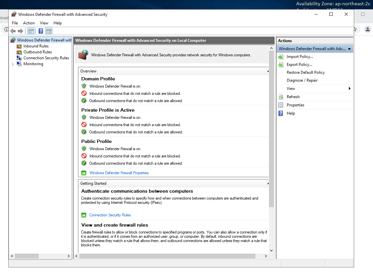Viewport: 373px width, 274px height.
Task: Expand the Monitoring tree node
Action: coord(13,64)
